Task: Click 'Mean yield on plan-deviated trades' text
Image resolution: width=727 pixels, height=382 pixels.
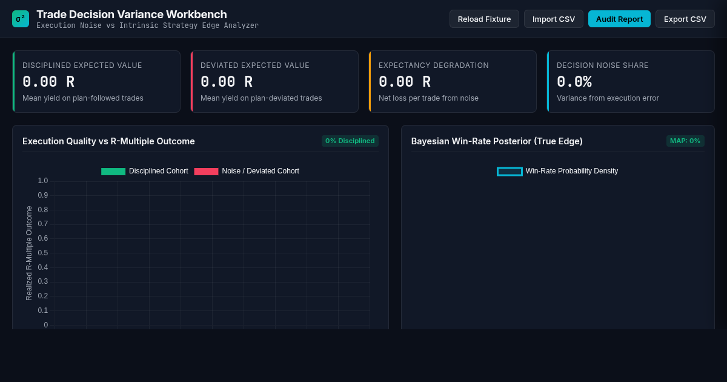Action: [x=261, y=98]
